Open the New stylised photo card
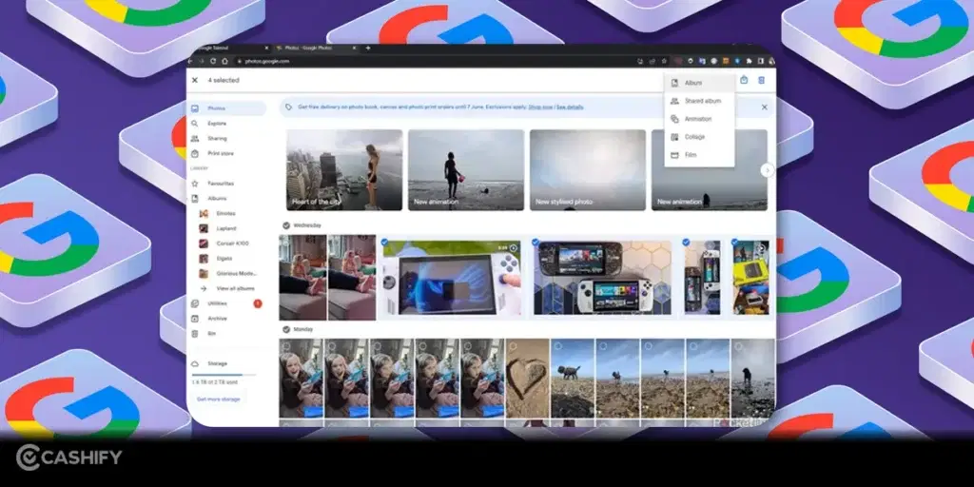Viewport: 974px width, 487px height. (x=588, y=170)
